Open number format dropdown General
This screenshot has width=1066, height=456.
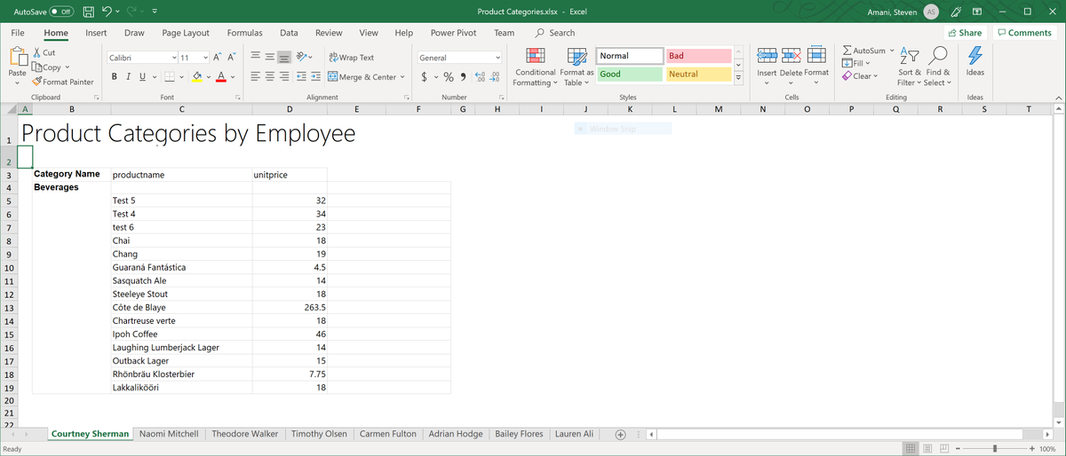[497, 58]
